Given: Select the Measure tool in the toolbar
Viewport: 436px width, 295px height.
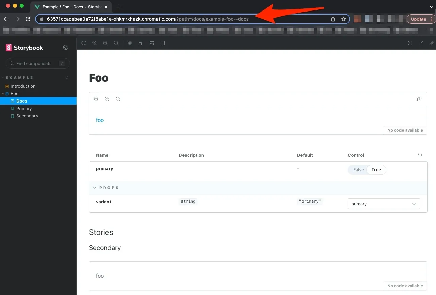Looking at the screenshot, I should point(152,43).
